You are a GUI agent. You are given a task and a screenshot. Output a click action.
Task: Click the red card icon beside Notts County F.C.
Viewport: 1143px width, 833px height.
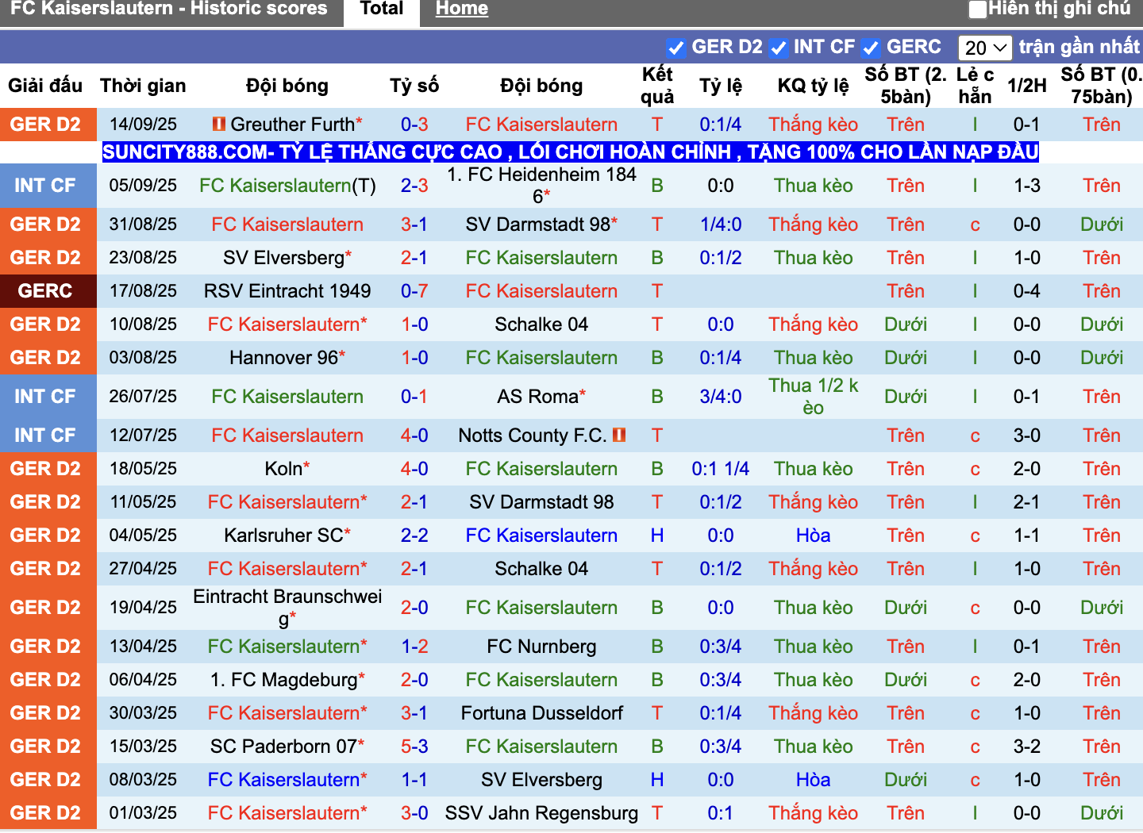coord(619,435)
